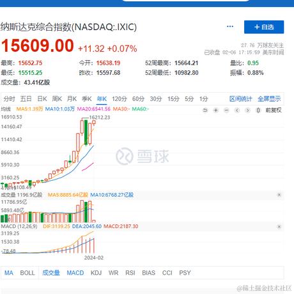Click the 52-week low value 10982.80

[x=187, y=73]
